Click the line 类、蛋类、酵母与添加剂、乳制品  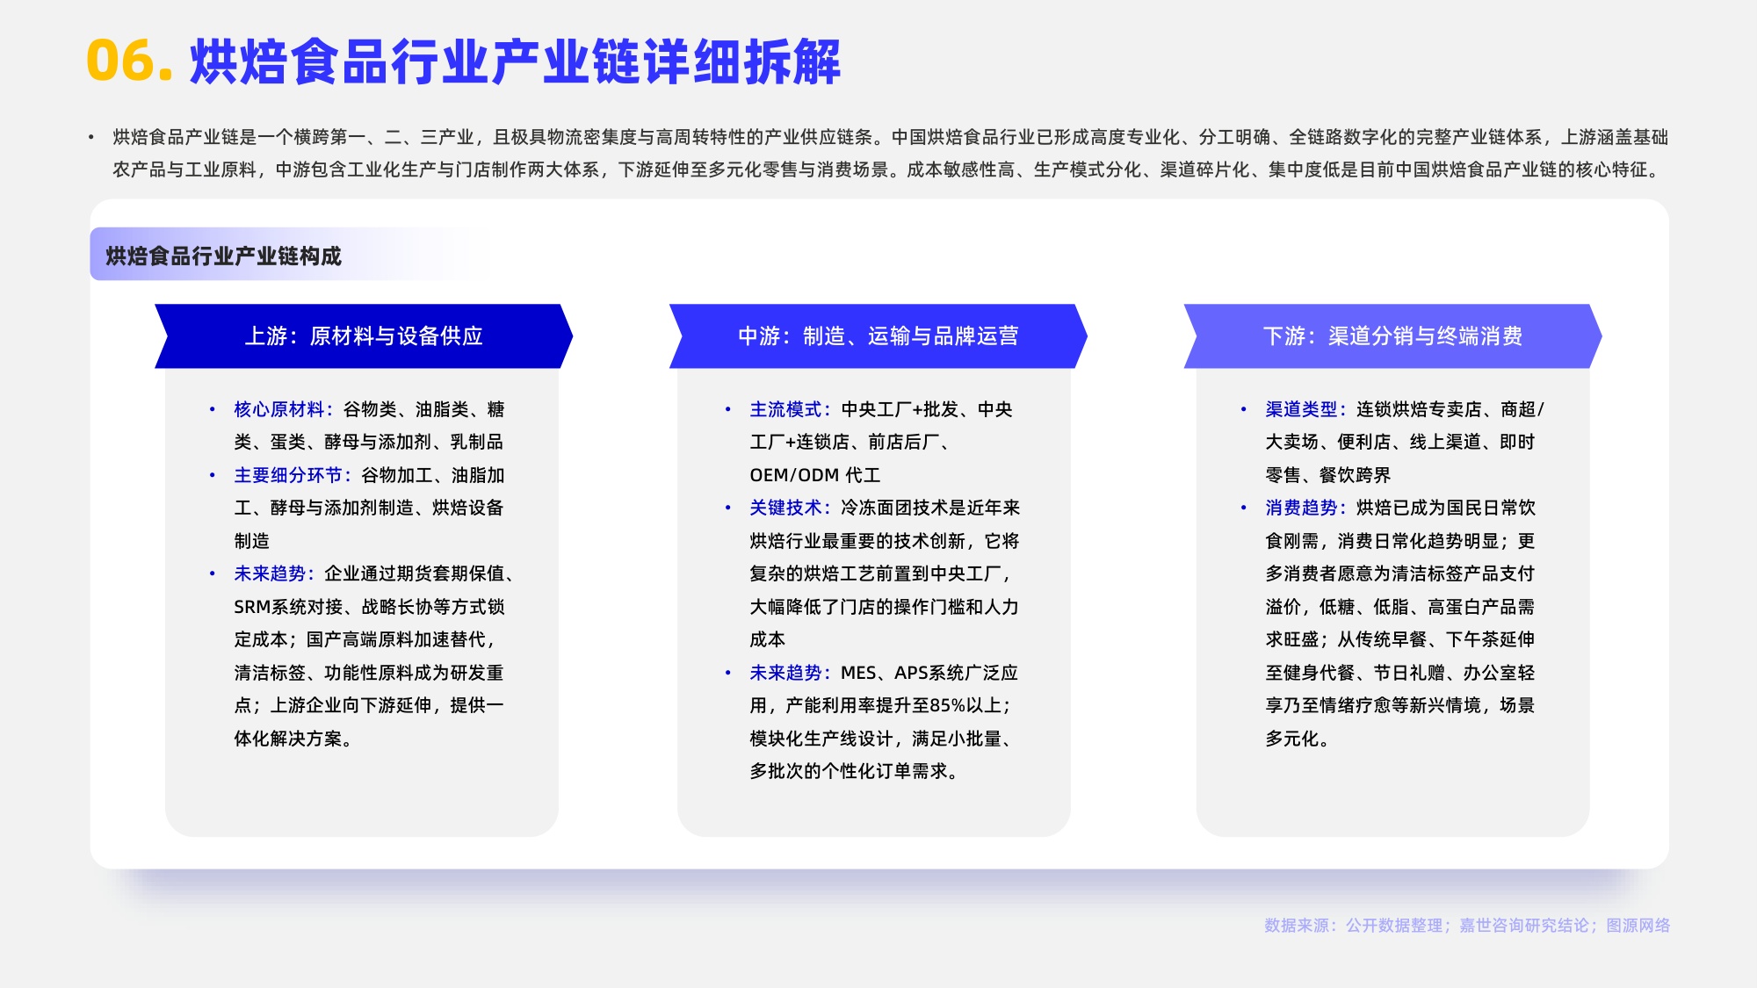[369, 442]
